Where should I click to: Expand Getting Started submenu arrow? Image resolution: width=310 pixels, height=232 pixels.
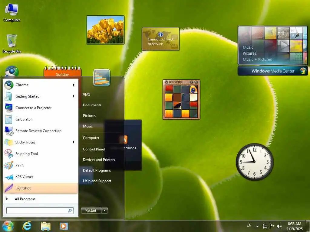[x=74, y=96]
